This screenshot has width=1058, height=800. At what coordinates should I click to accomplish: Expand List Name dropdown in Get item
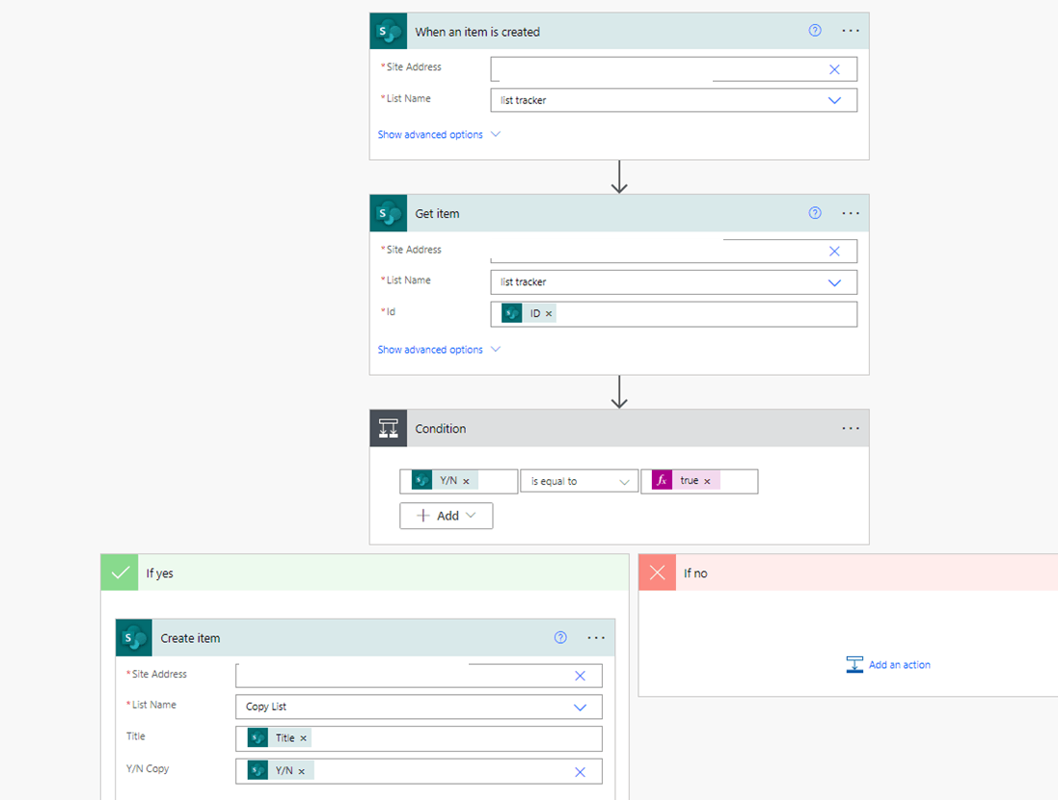point(834,282)
